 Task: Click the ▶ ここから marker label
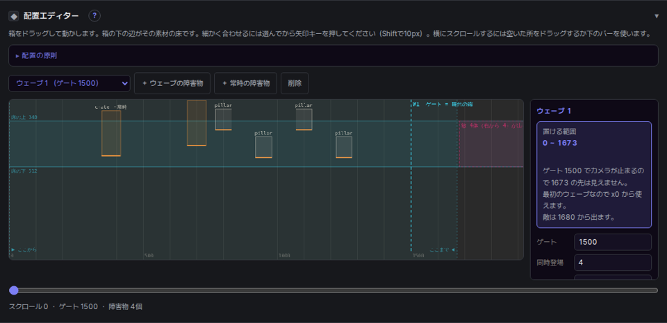24,250
